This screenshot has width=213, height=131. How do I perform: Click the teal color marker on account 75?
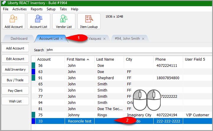(x=33, y=115)
